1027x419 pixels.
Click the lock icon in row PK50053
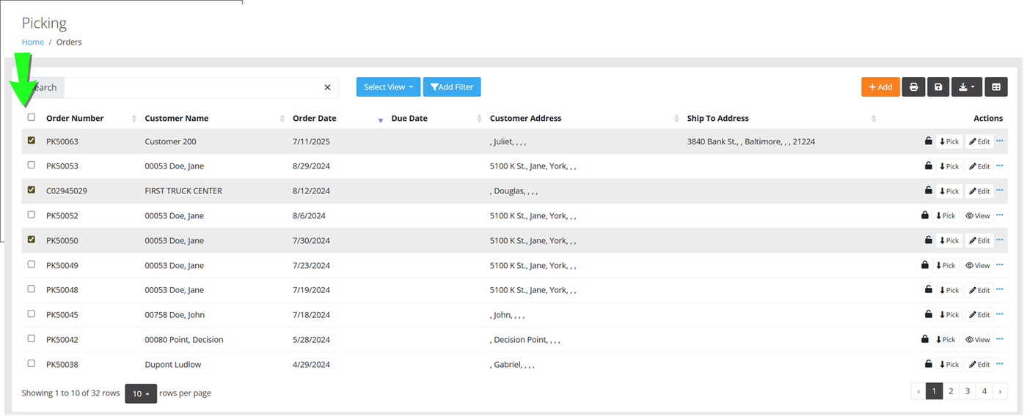coord(928,166)
